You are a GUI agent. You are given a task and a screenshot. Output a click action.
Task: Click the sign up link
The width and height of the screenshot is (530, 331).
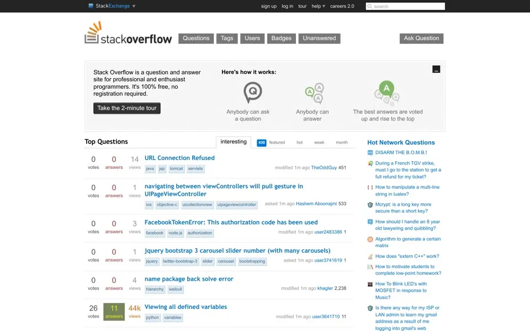269,6
